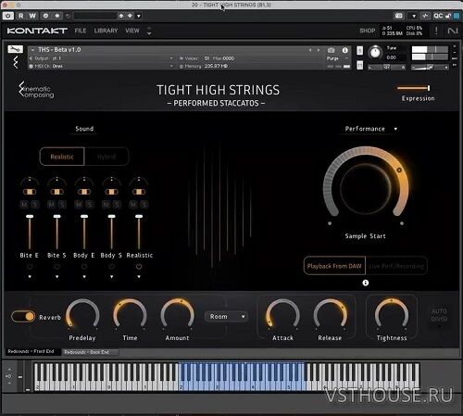Image resolution: width=463 pixels, height=416 pixels.
Task: Solo the Bite E channel
Action: pyautogui.click(x=35, y=205)
